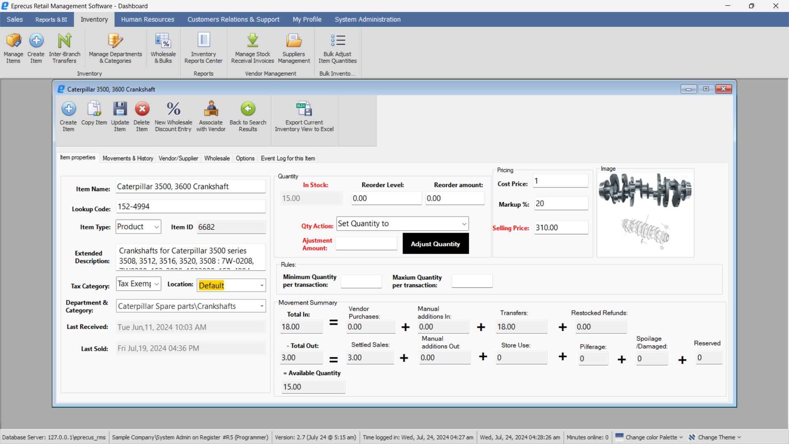This screenshot has width=789, height=444.
Task: Click Minimum Quantity per transaction field
Action: (361, 281)
